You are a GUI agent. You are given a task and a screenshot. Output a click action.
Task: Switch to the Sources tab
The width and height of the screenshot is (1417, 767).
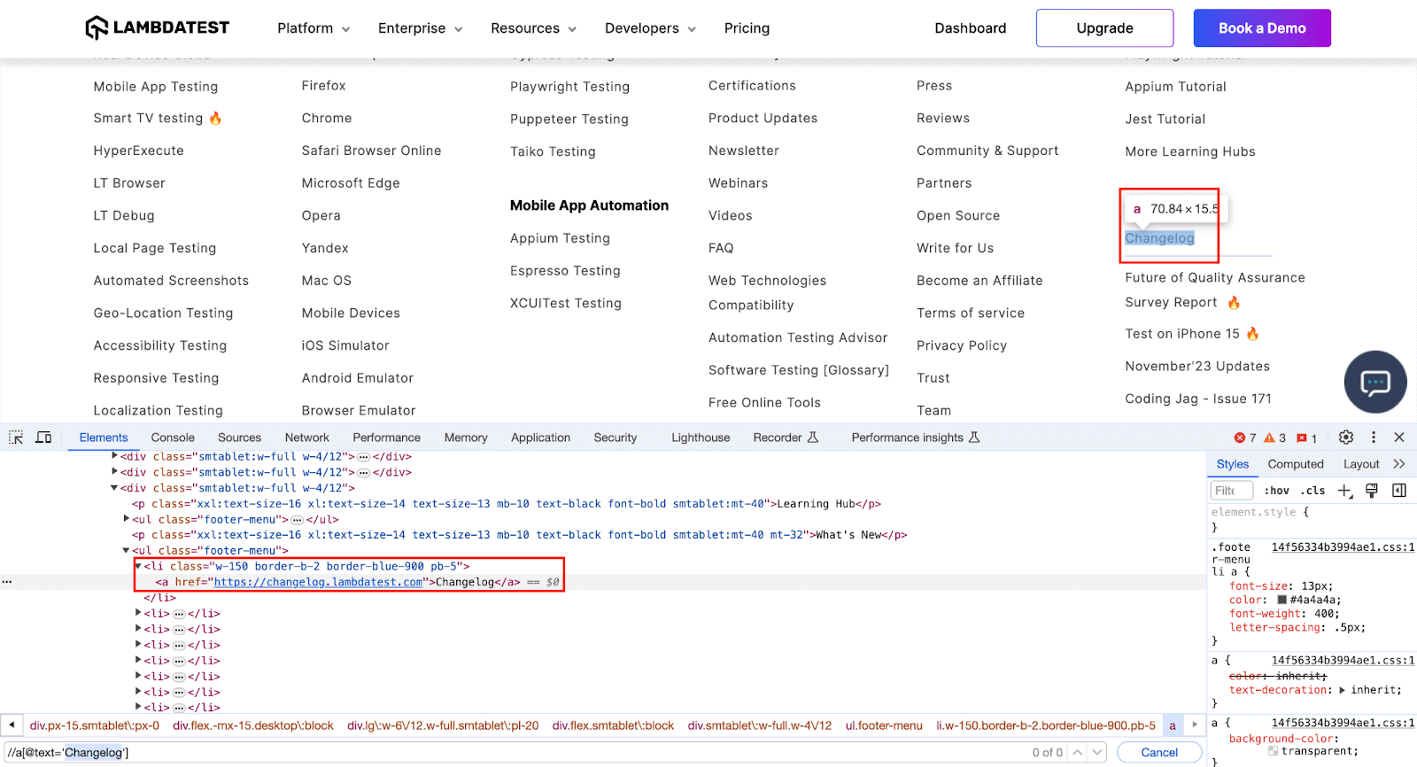coord(239,438)
